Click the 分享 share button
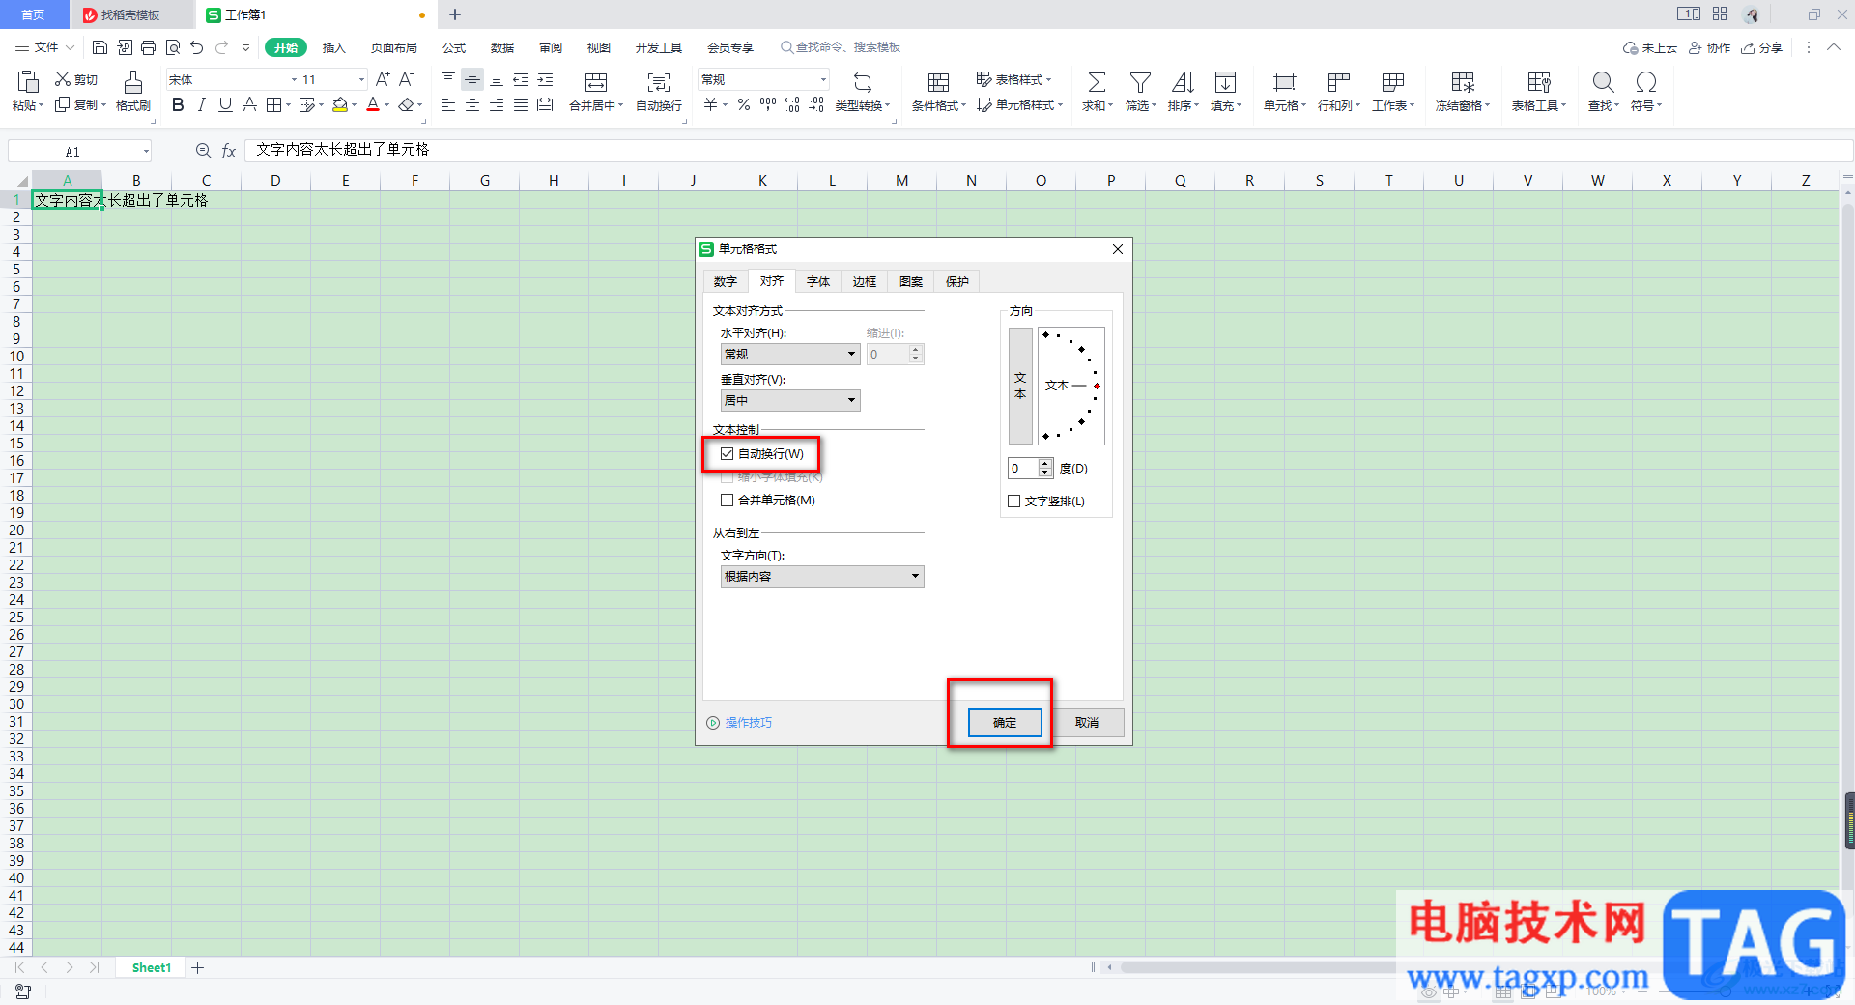The width and height of the screenshot is (1855, 1005). tap(1762, 47)
